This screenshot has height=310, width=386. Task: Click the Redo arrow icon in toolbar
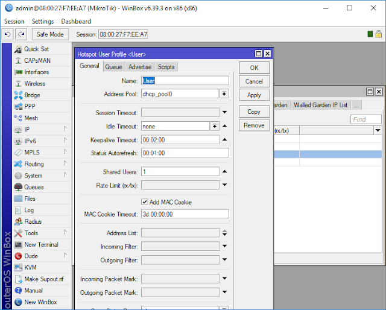21,34
